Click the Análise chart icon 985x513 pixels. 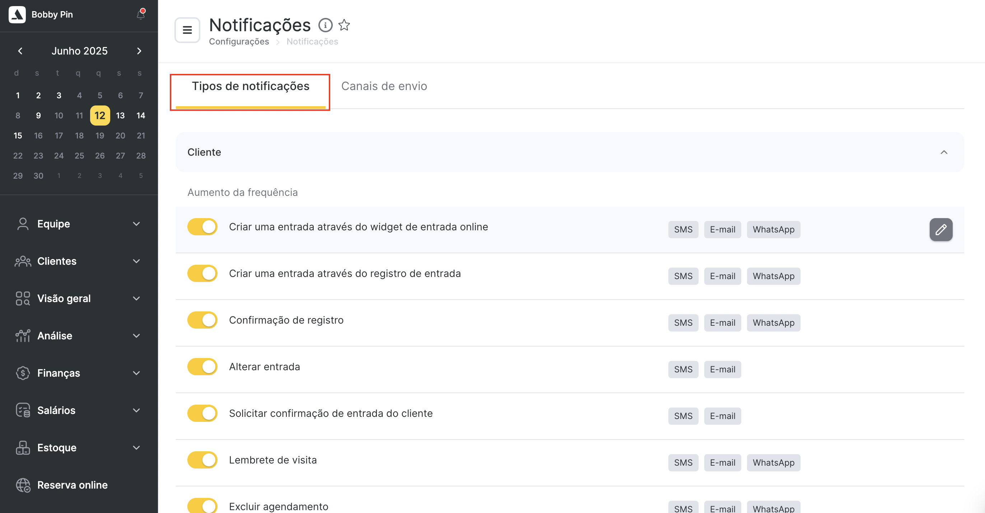23,336
